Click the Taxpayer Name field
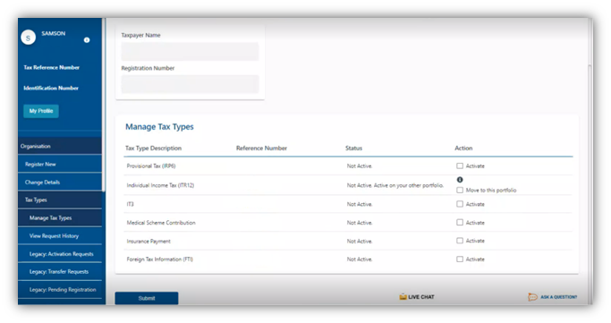Image resolution: width=611 pixels, height=323 pixels. point(190,51)
